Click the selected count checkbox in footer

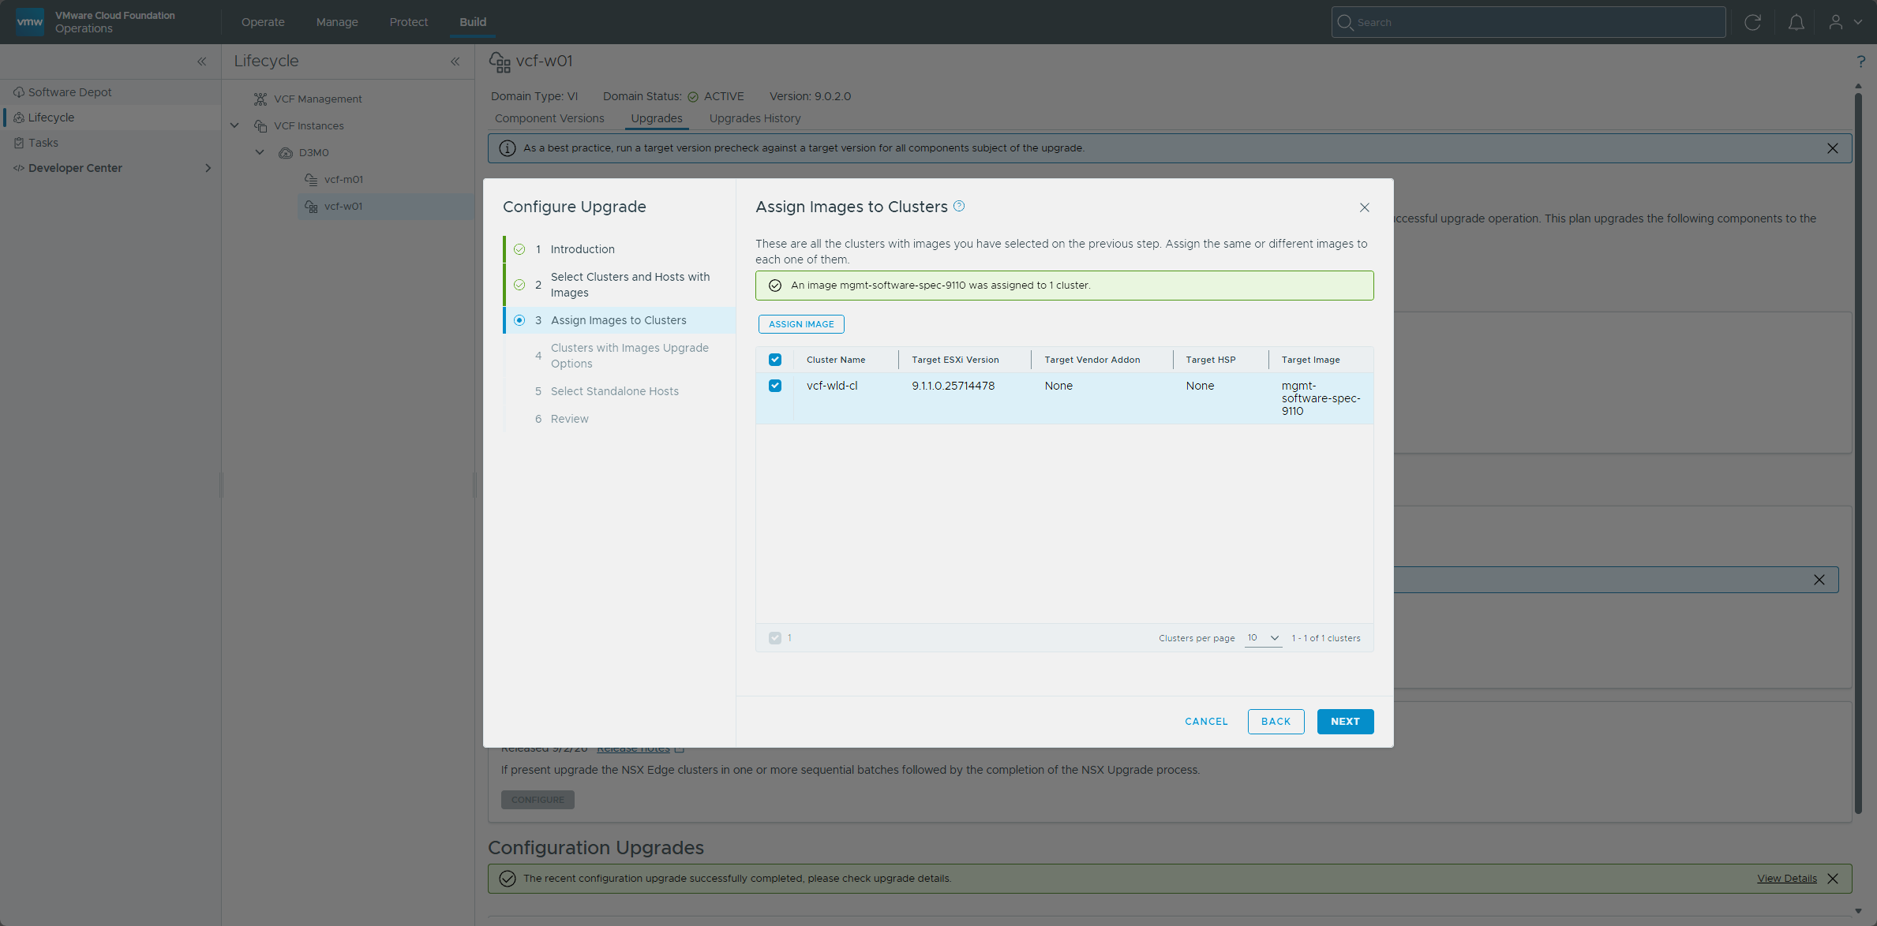pos(775,638)
